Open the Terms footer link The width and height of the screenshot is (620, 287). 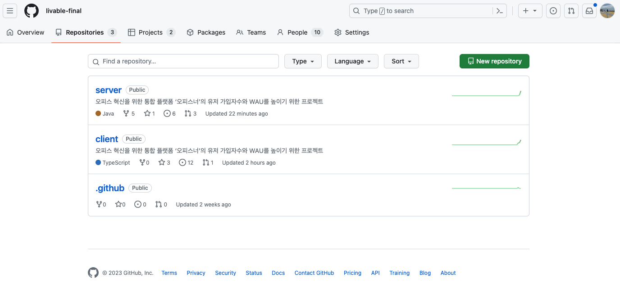169,273
